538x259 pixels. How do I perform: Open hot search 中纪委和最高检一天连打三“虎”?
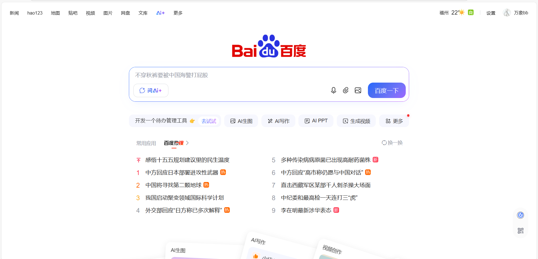(319, 198)
